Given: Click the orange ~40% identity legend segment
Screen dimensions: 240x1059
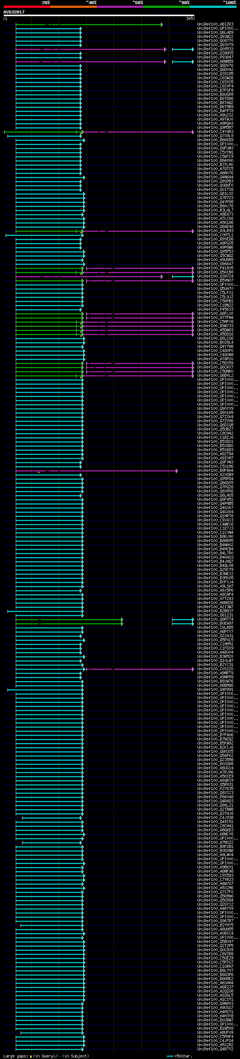Looking at the screenshot, I should (73, 7).
